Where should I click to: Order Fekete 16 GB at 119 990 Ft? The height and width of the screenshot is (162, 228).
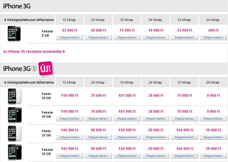[70, 119]
